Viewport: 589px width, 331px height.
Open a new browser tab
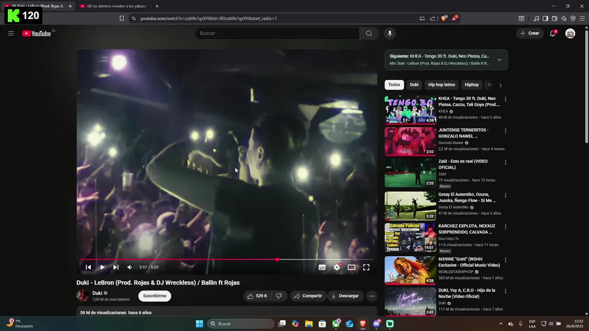[x=157, y=6]
